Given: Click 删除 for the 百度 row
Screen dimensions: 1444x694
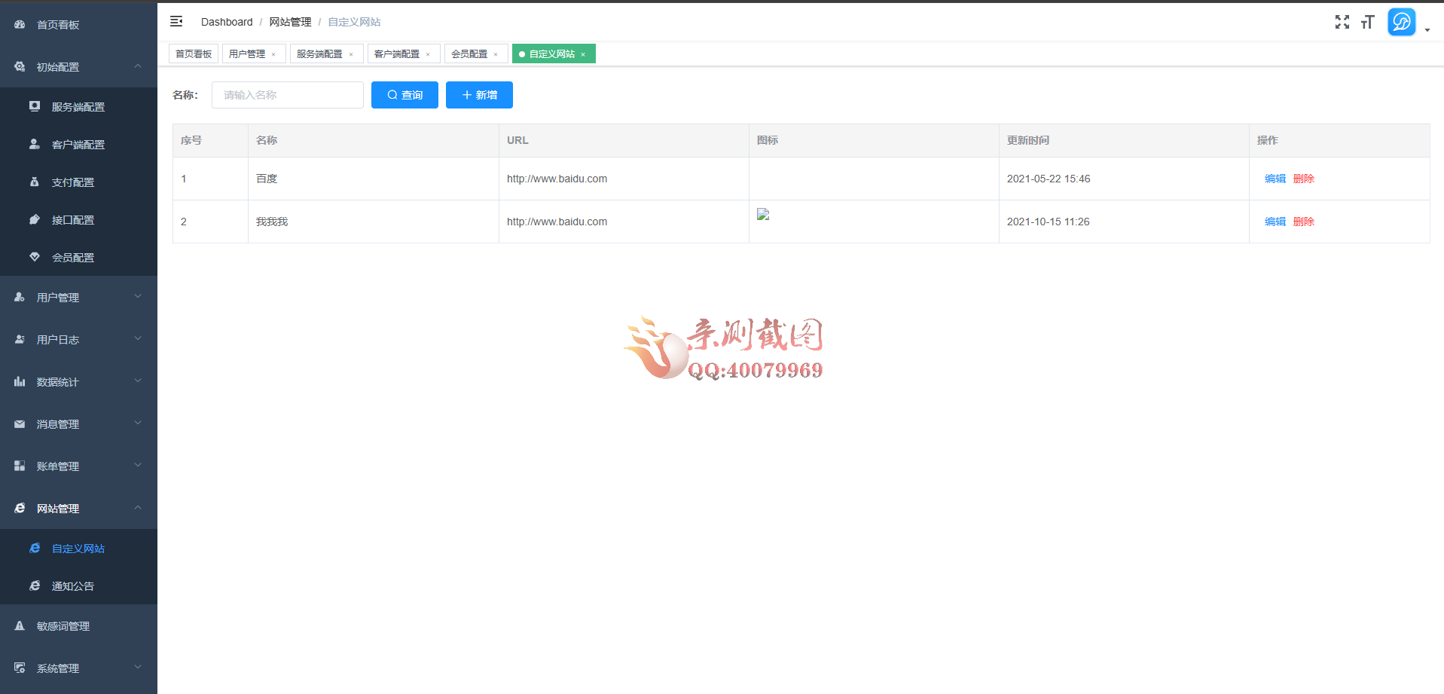Looking at the screenshot, I should pyautogui.click(x=1303, y=179).
